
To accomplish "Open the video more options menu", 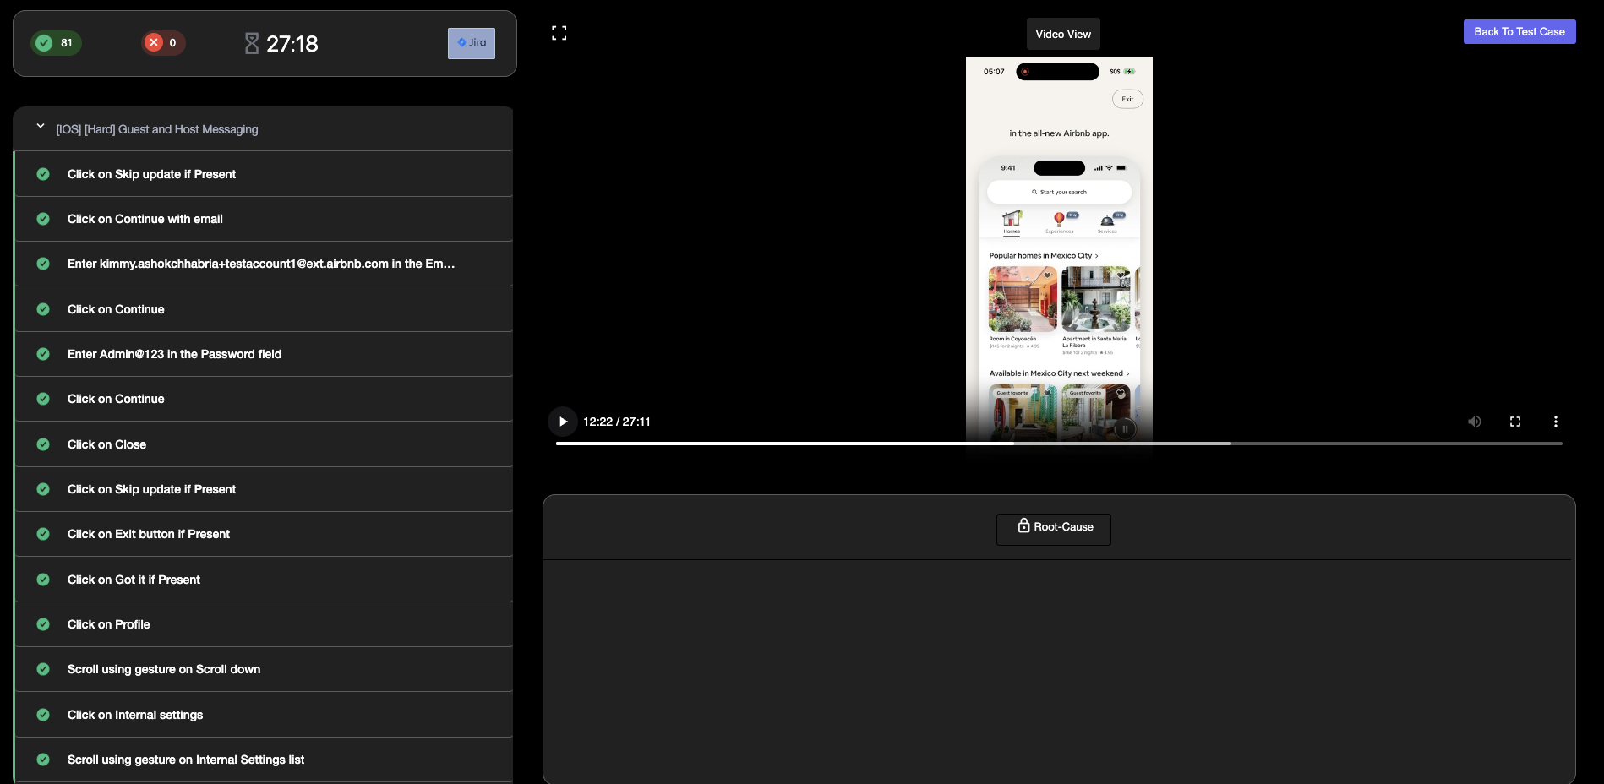I will pyautogui.click(x=1555, y=422).
